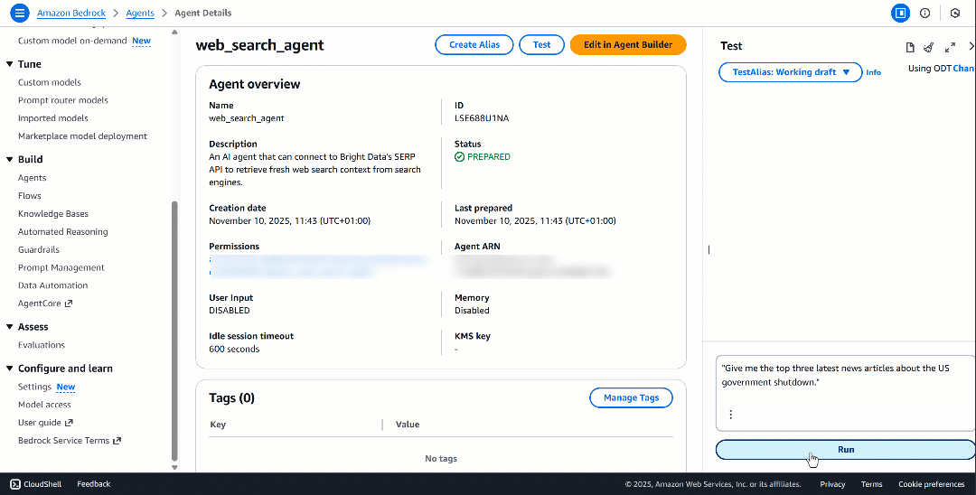Open Prompt router models
976x495 pixels.
[63, 100]
